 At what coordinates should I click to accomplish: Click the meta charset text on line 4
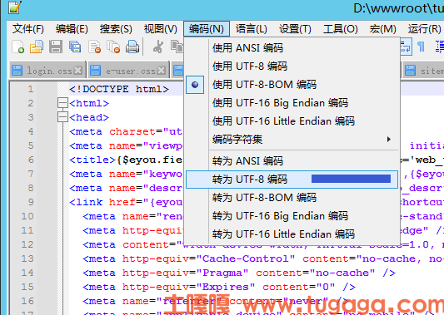pyautogui.click(x=126, y=131)
